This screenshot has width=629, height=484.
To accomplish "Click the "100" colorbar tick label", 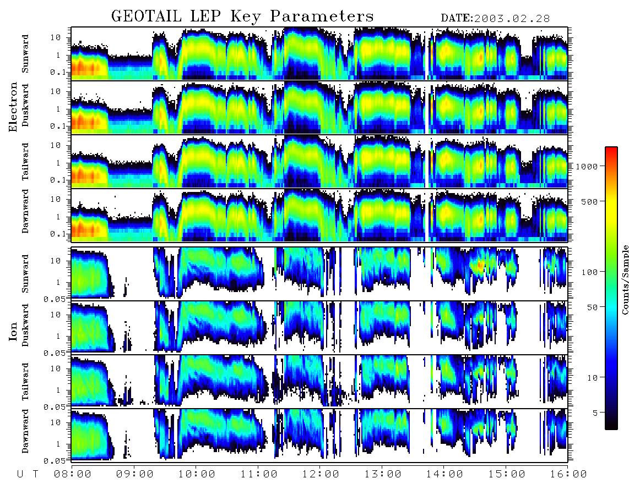I will click(589, 272).
